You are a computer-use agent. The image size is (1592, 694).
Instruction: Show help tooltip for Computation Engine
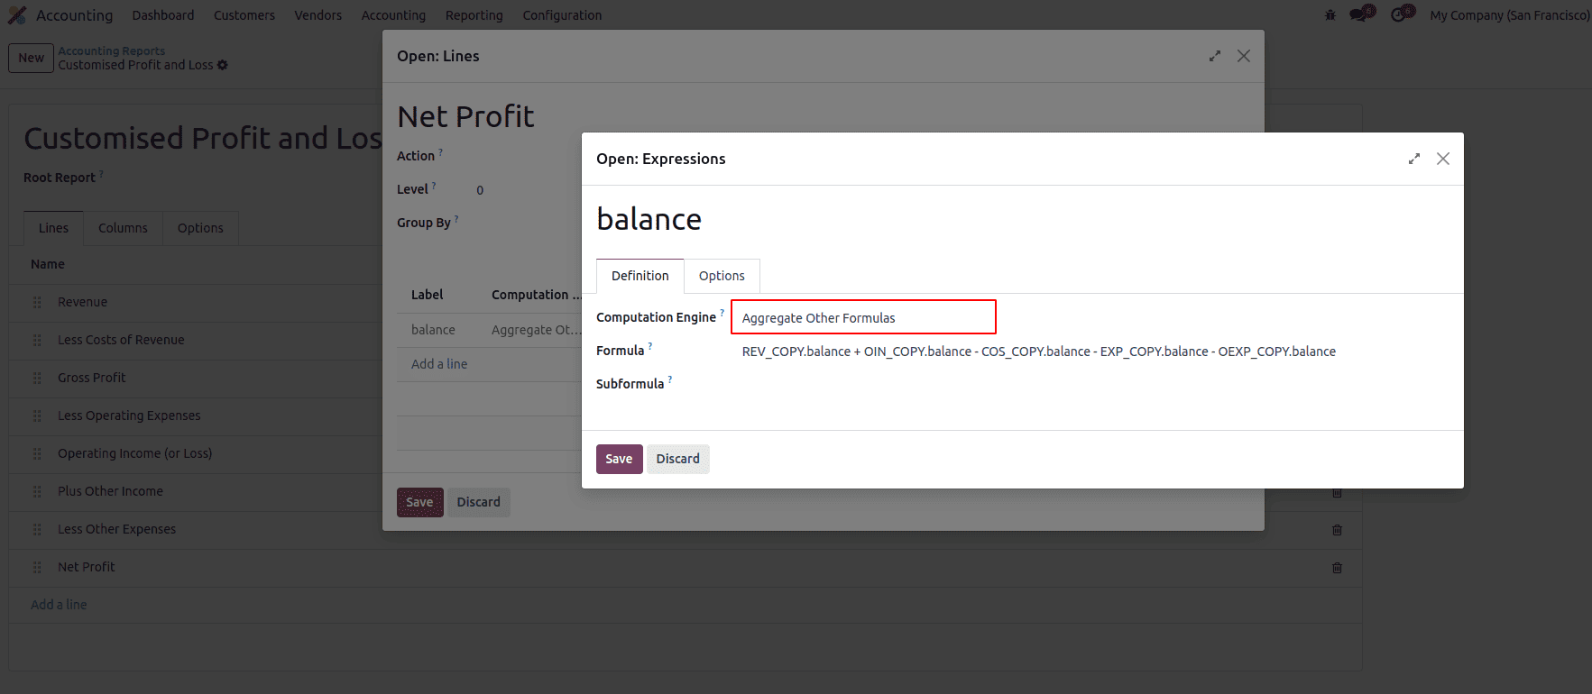pos(722,313)
